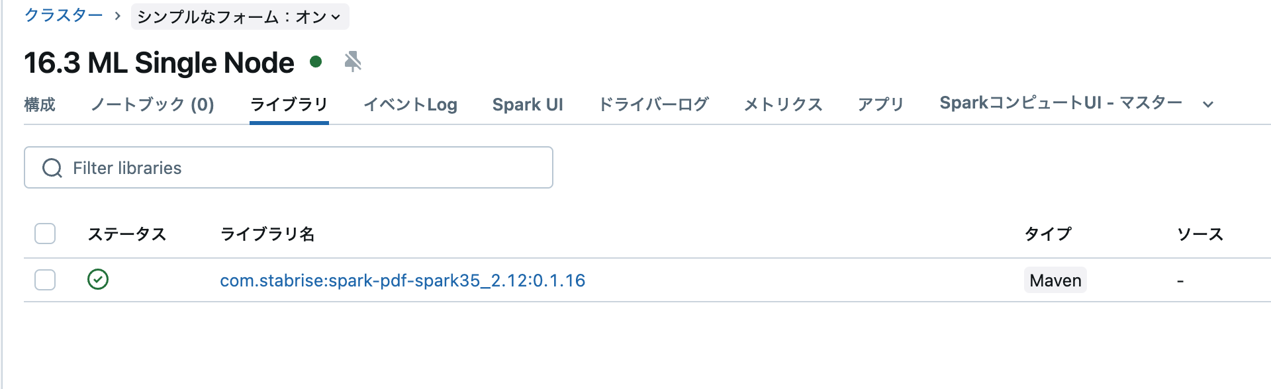Click the Maven type badge
Screen dimensions: 1271x389
tap(1055, 280)
